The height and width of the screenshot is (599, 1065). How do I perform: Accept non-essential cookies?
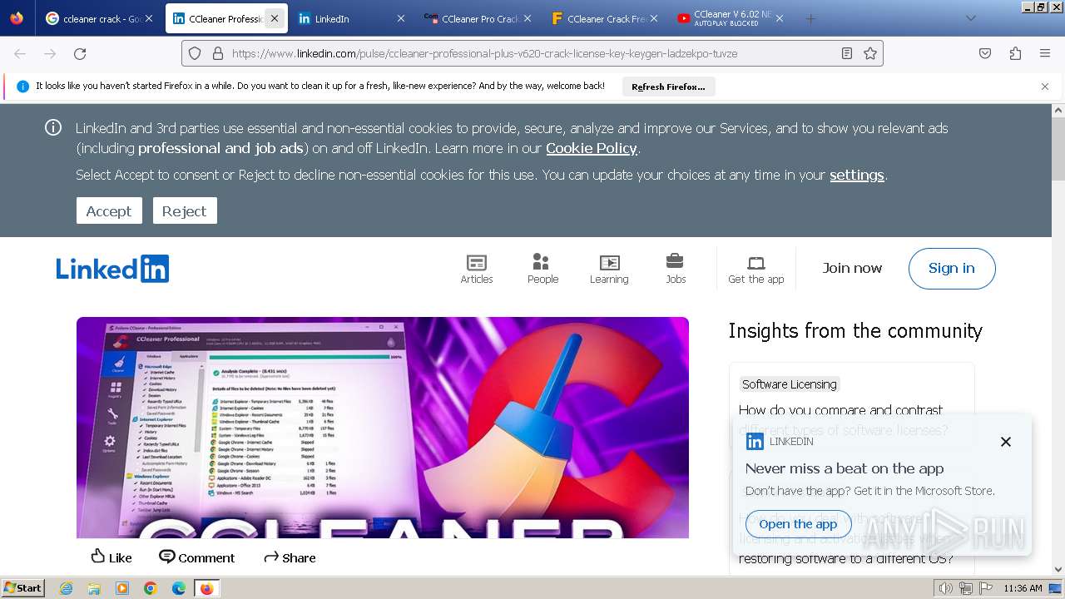click(x=109, y=210)
